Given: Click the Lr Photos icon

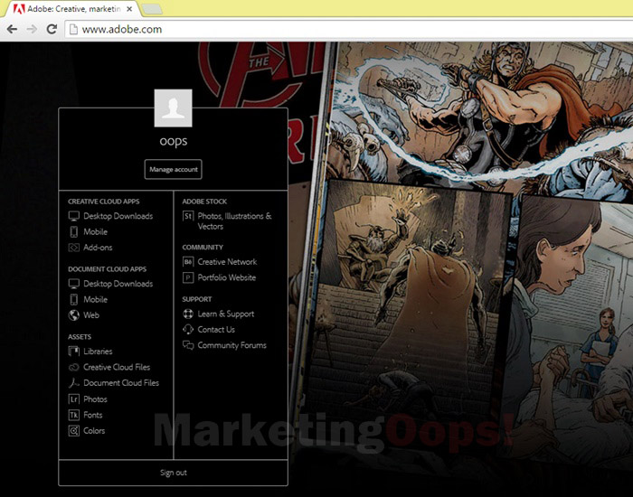Looking at the screenshot, I should 74,399.
